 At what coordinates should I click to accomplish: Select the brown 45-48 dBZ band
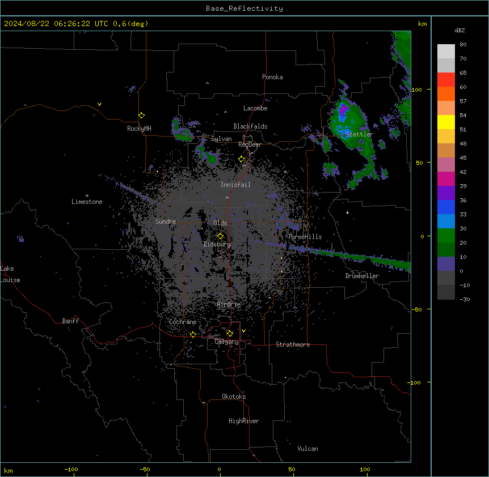point(446,150)
